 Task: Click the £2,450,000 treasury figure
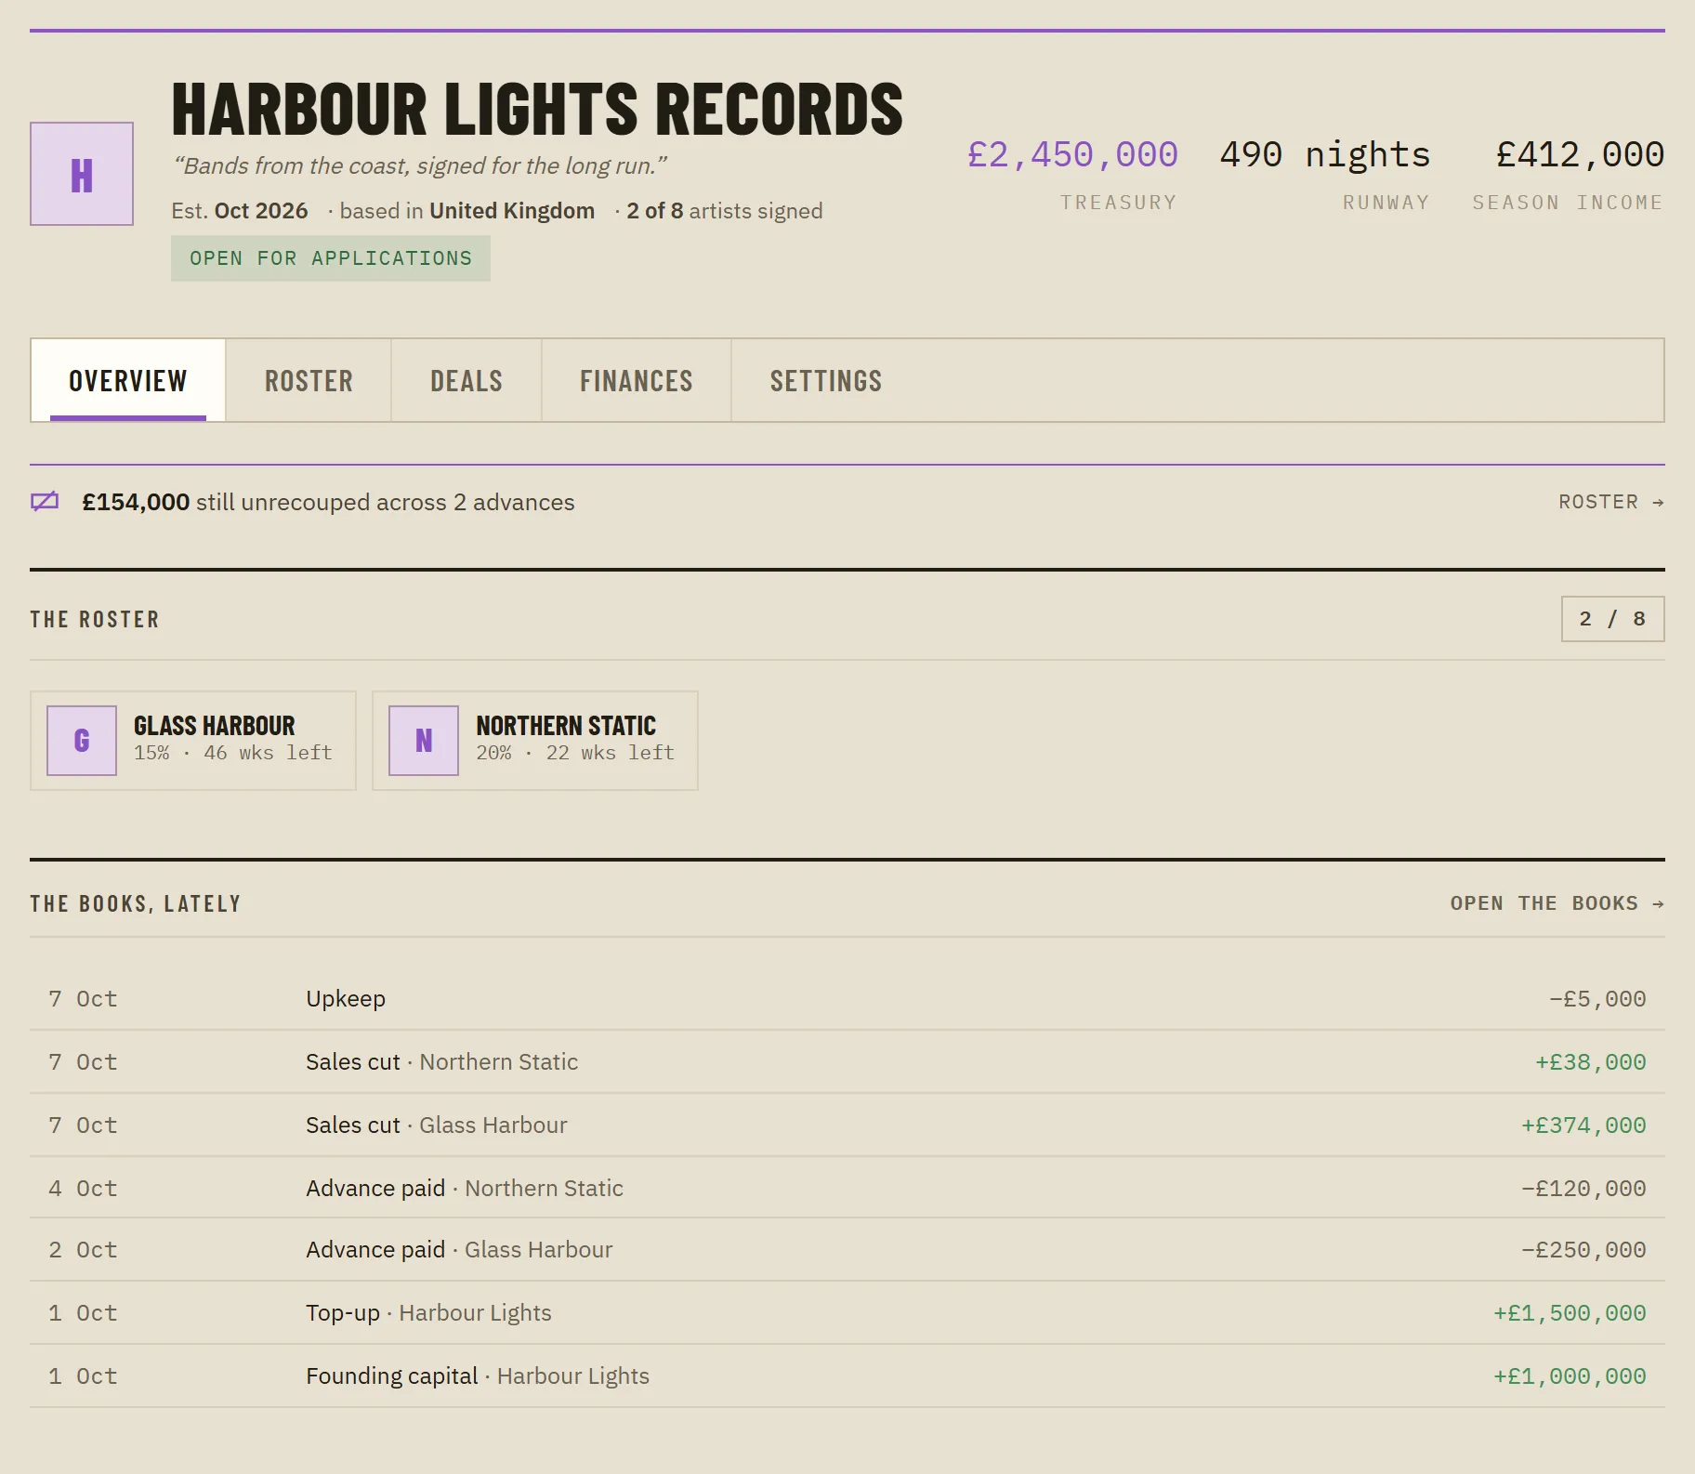[x=1072, y=154]
